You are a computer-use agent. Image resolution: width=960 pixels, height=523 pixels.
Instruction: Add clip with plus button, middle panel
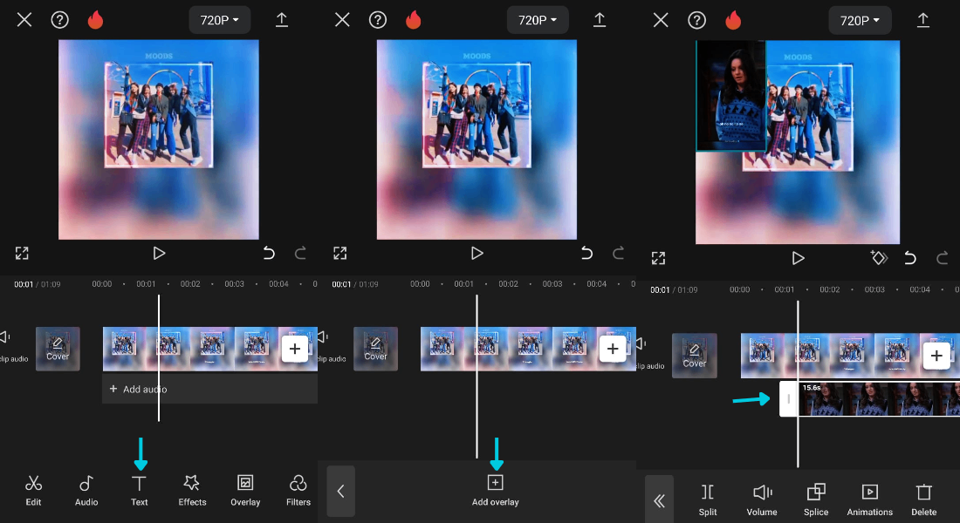tap(613, 349)
